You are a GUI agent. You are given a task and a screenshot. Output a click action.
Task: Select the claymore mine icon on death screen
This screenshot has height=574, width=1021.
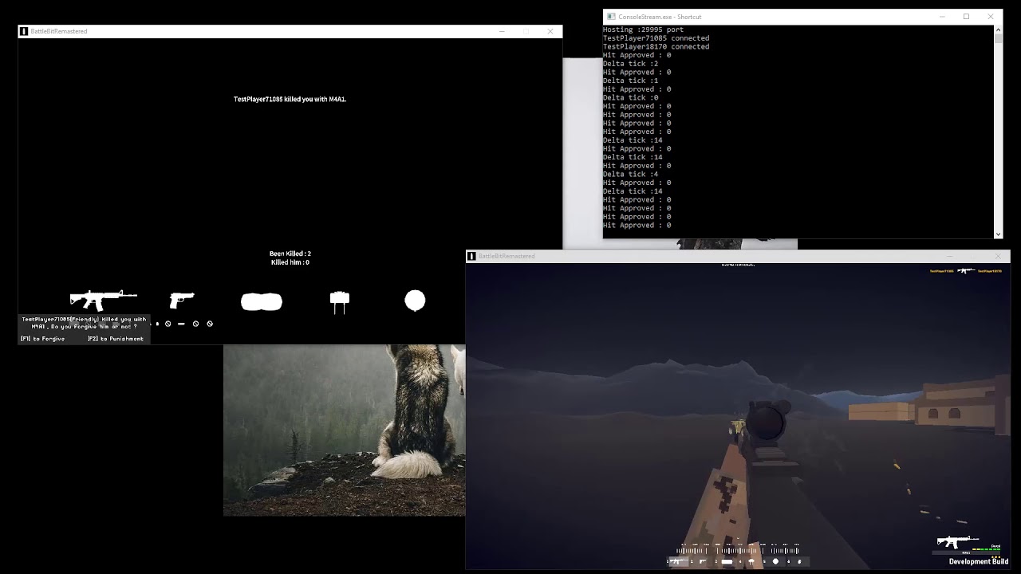pyautogui.click(x=340, y=302)
